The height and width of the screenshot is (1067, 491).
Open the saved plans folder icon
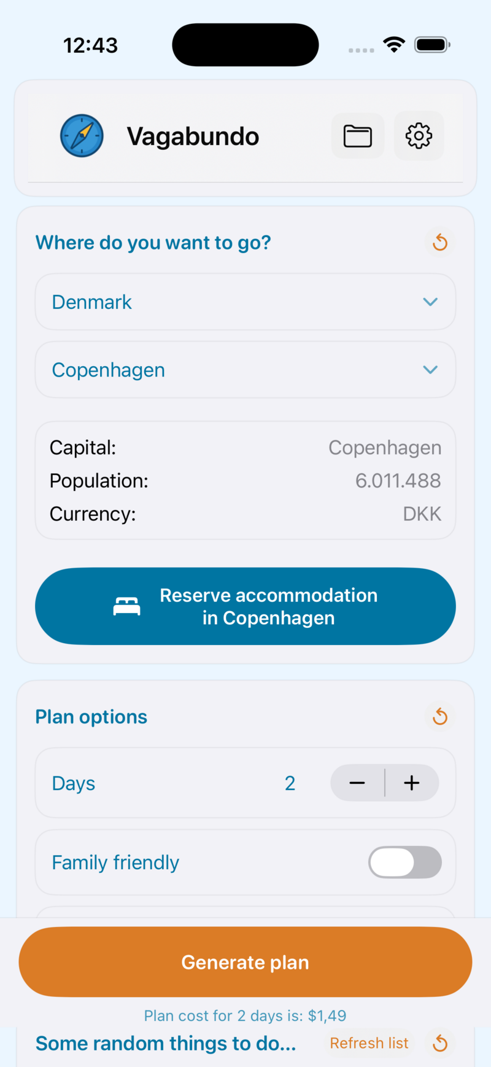click(x=358, y=136)
